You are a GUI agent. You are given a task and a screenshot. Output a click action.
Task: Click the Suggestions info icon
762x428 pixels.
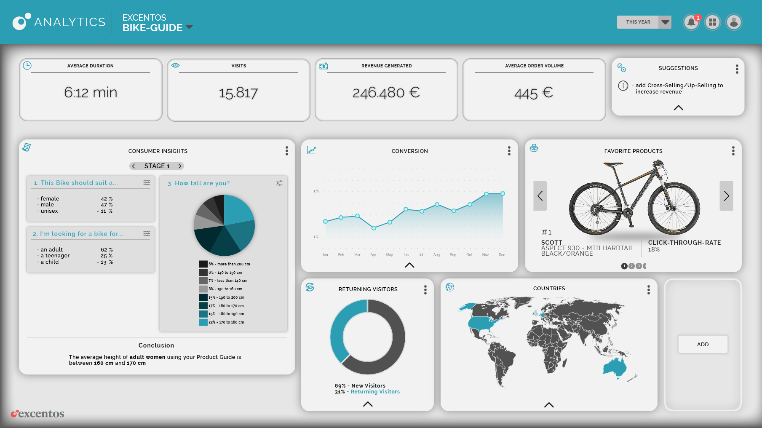pos(623,86)
